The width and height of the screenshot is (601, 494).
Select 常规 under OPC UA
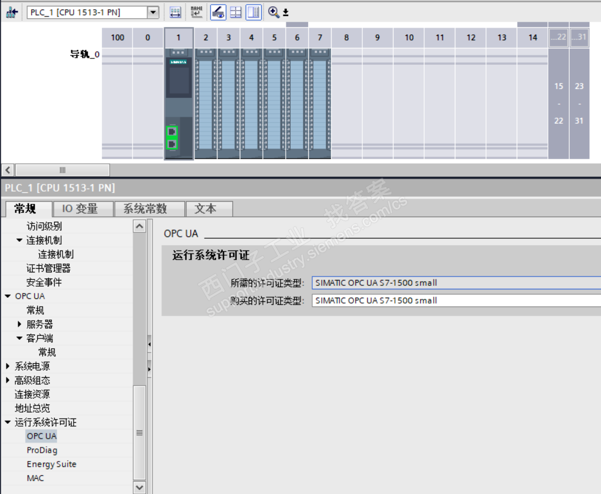pos(35,310)
